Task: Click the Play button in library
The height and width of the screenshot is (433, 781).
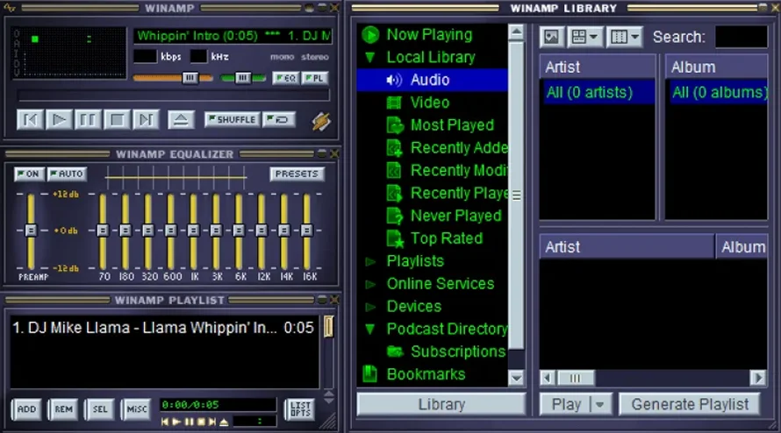Action: point(566,404)
